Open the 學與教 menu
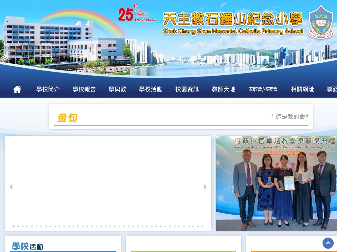 [x=117, y=89]
